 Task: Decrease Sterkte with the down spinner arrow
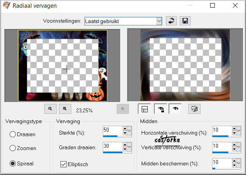(125, 133)
